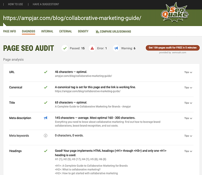202x175 pixels.
Task: Click the checkmark icon in the Title row
Action: click(x=45, y=103)
